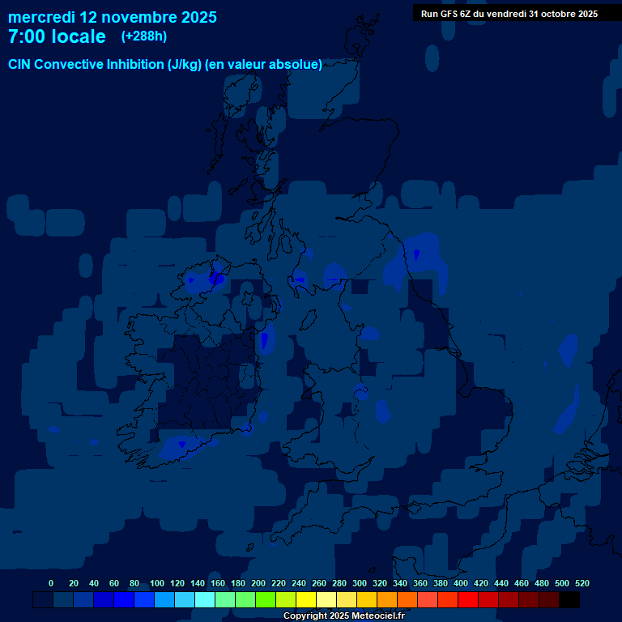
Task: Click the legend value label 520
Action: tap(582, 583)
